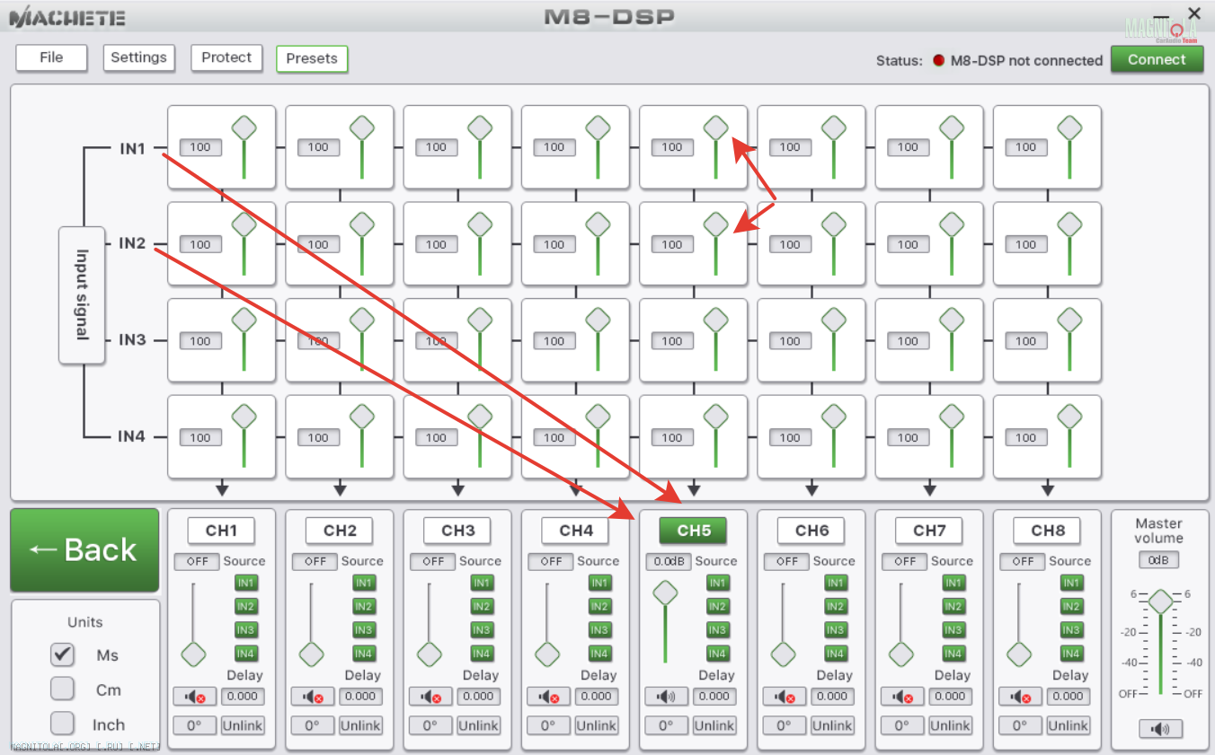Click the CH5 volume fader handle

coord(665,593)
